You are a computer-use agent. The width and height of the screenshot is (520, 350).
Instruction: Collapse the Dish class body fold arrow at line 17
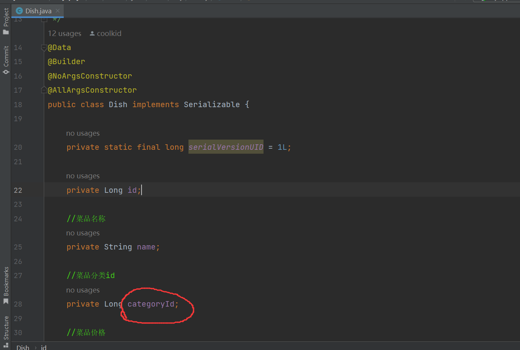click(x=43, y=89)
